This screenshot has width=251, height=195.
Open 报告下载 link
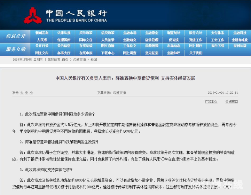point(218,46)
